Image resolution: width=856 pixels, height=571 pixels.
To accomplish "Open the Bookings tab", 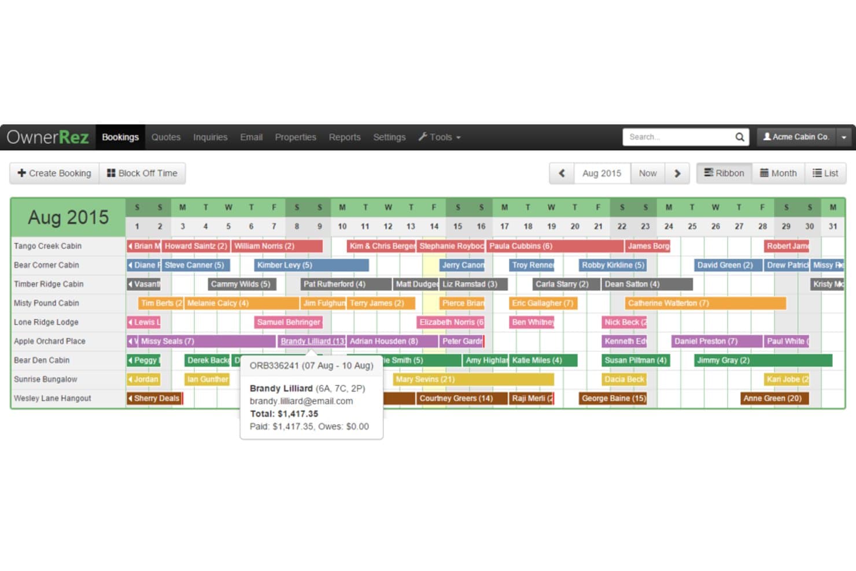I will 120,137.
